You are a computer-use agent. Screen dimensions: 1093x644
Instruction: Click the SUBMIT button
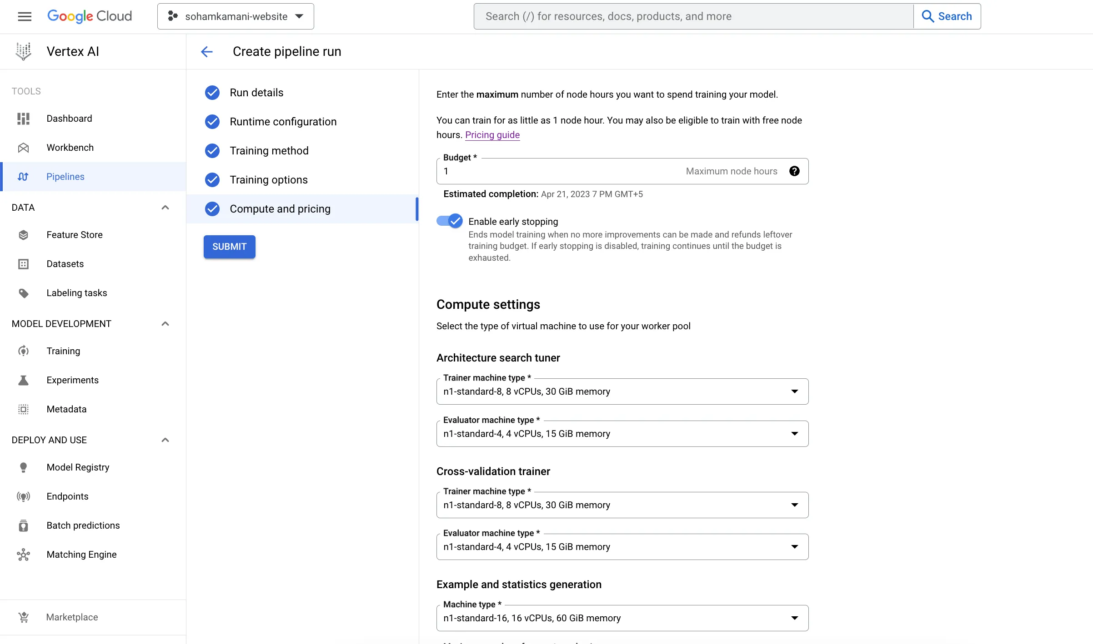(x=229, y=247)
